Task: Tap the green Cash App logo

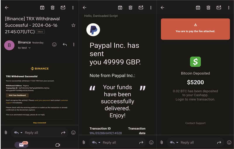Action: tap(195, 62)
